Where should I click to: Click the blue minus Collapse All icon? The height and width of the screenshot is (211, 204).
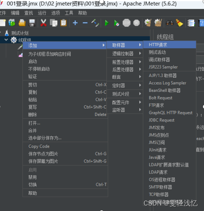point(85,23)
